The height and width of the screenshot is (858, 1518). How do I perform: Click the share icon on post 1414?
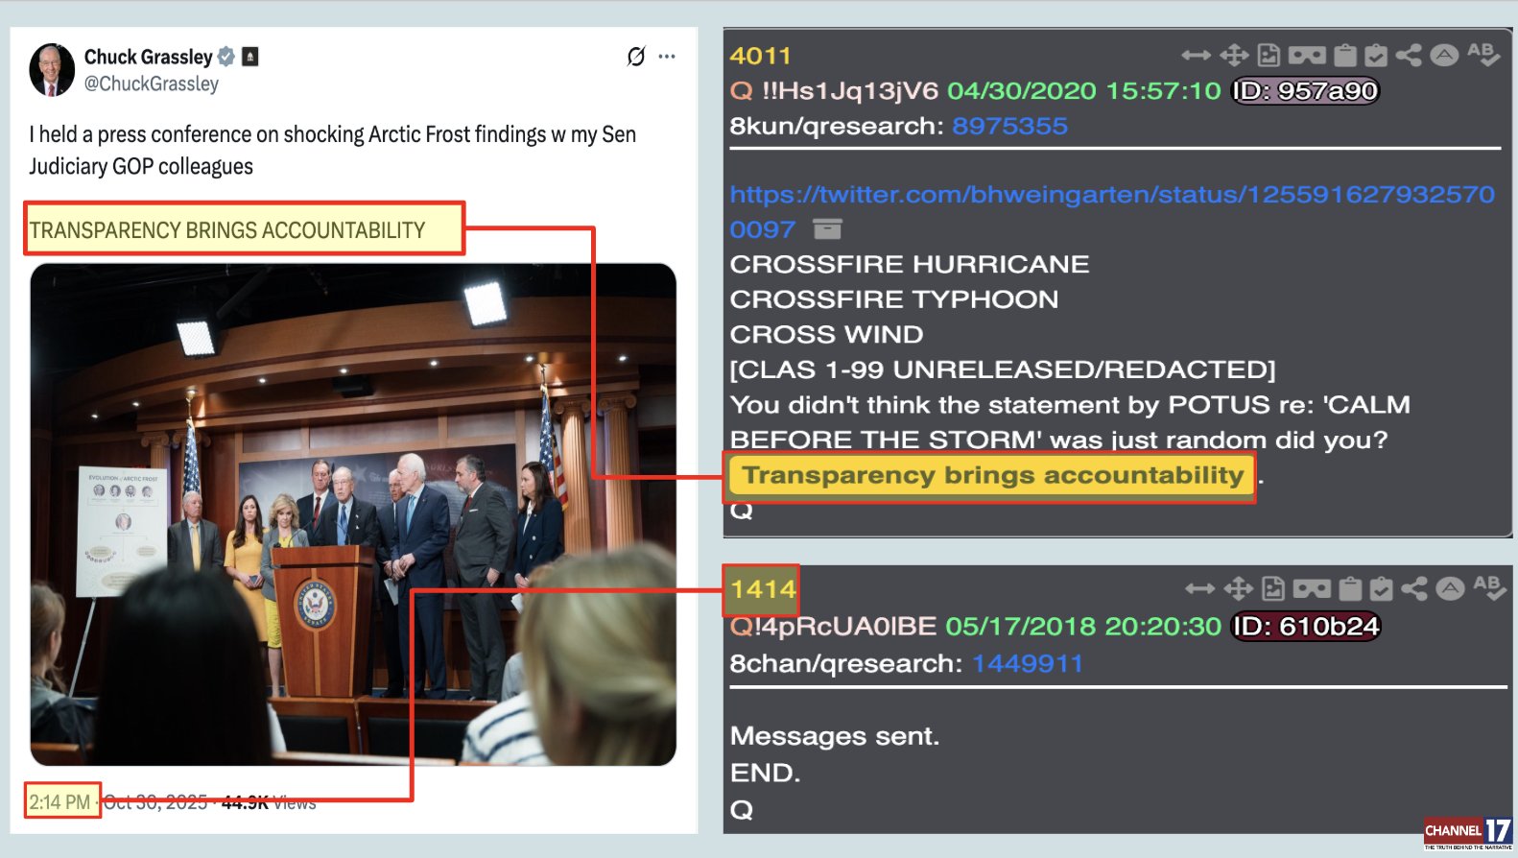[x=1413, y=588]
